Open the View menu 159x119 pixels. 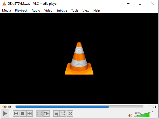(x=86, y=11)
